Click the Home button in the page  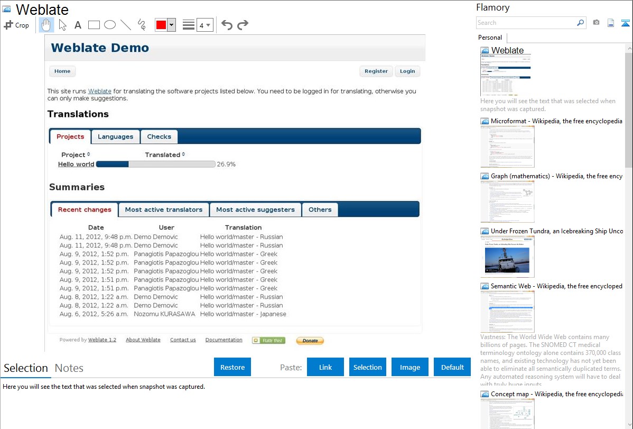(62, 71)
